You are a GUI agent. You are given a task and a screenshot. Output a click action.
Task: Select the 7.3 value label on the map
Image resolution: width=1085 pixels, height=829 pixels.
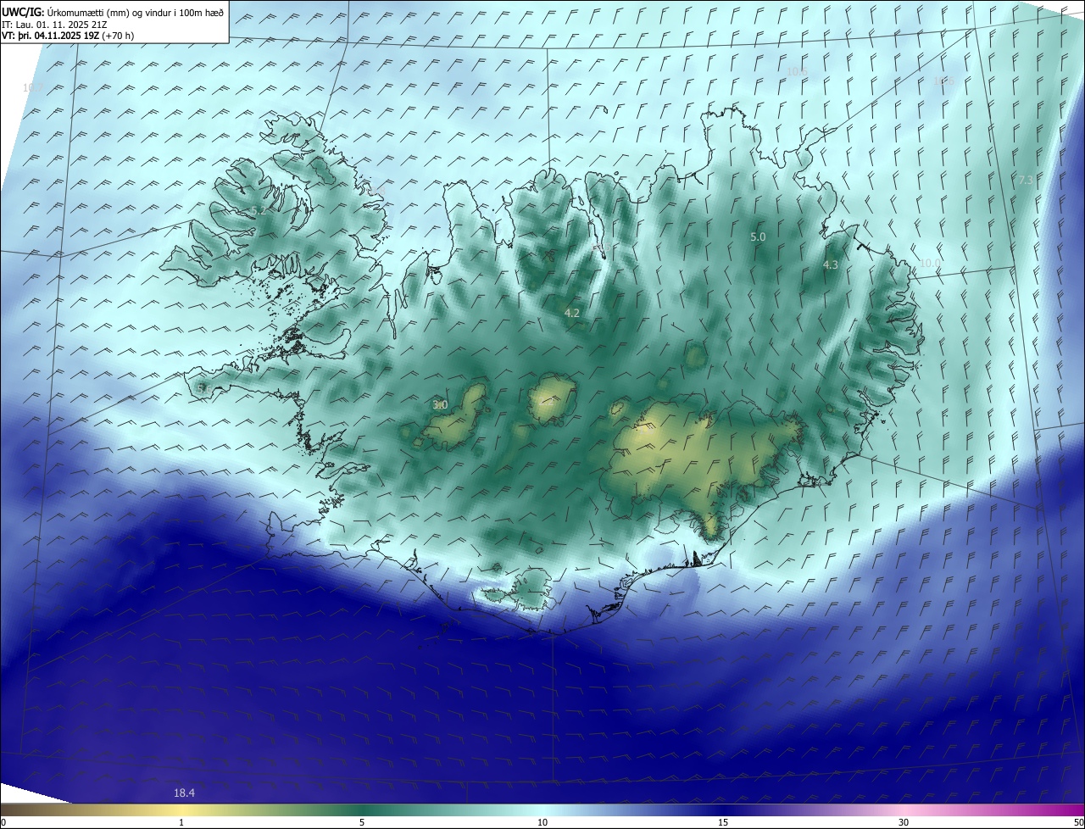1026,180
